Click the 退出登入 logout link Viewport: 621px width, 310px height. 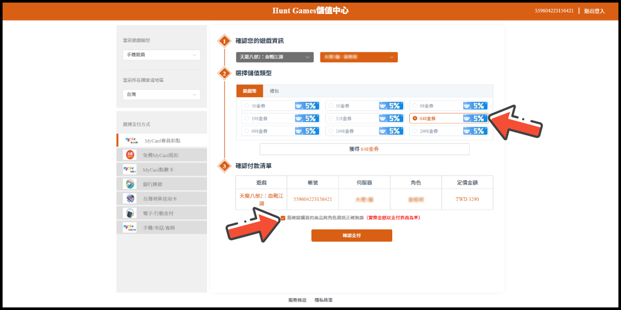pos(594,11)
